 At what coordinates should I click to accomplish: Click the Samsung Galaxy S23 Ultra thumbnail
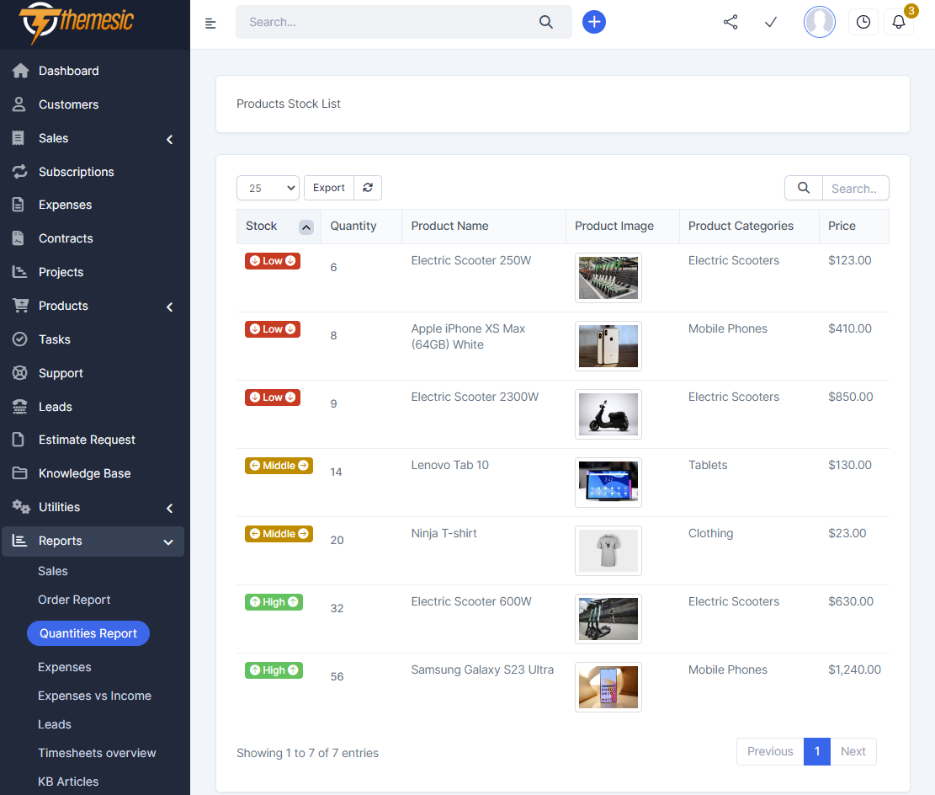pos(608,686)
